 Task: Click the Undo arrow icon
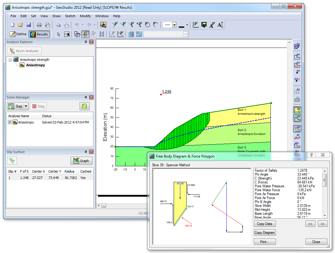[x=77, y=25]
